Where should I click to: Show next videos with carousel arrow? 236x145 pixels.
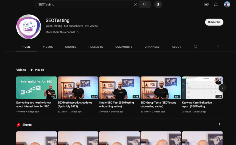[223, 88]
